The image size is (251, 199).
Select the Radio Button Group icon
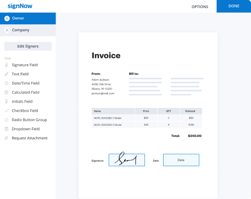click(x=7, y=120)
